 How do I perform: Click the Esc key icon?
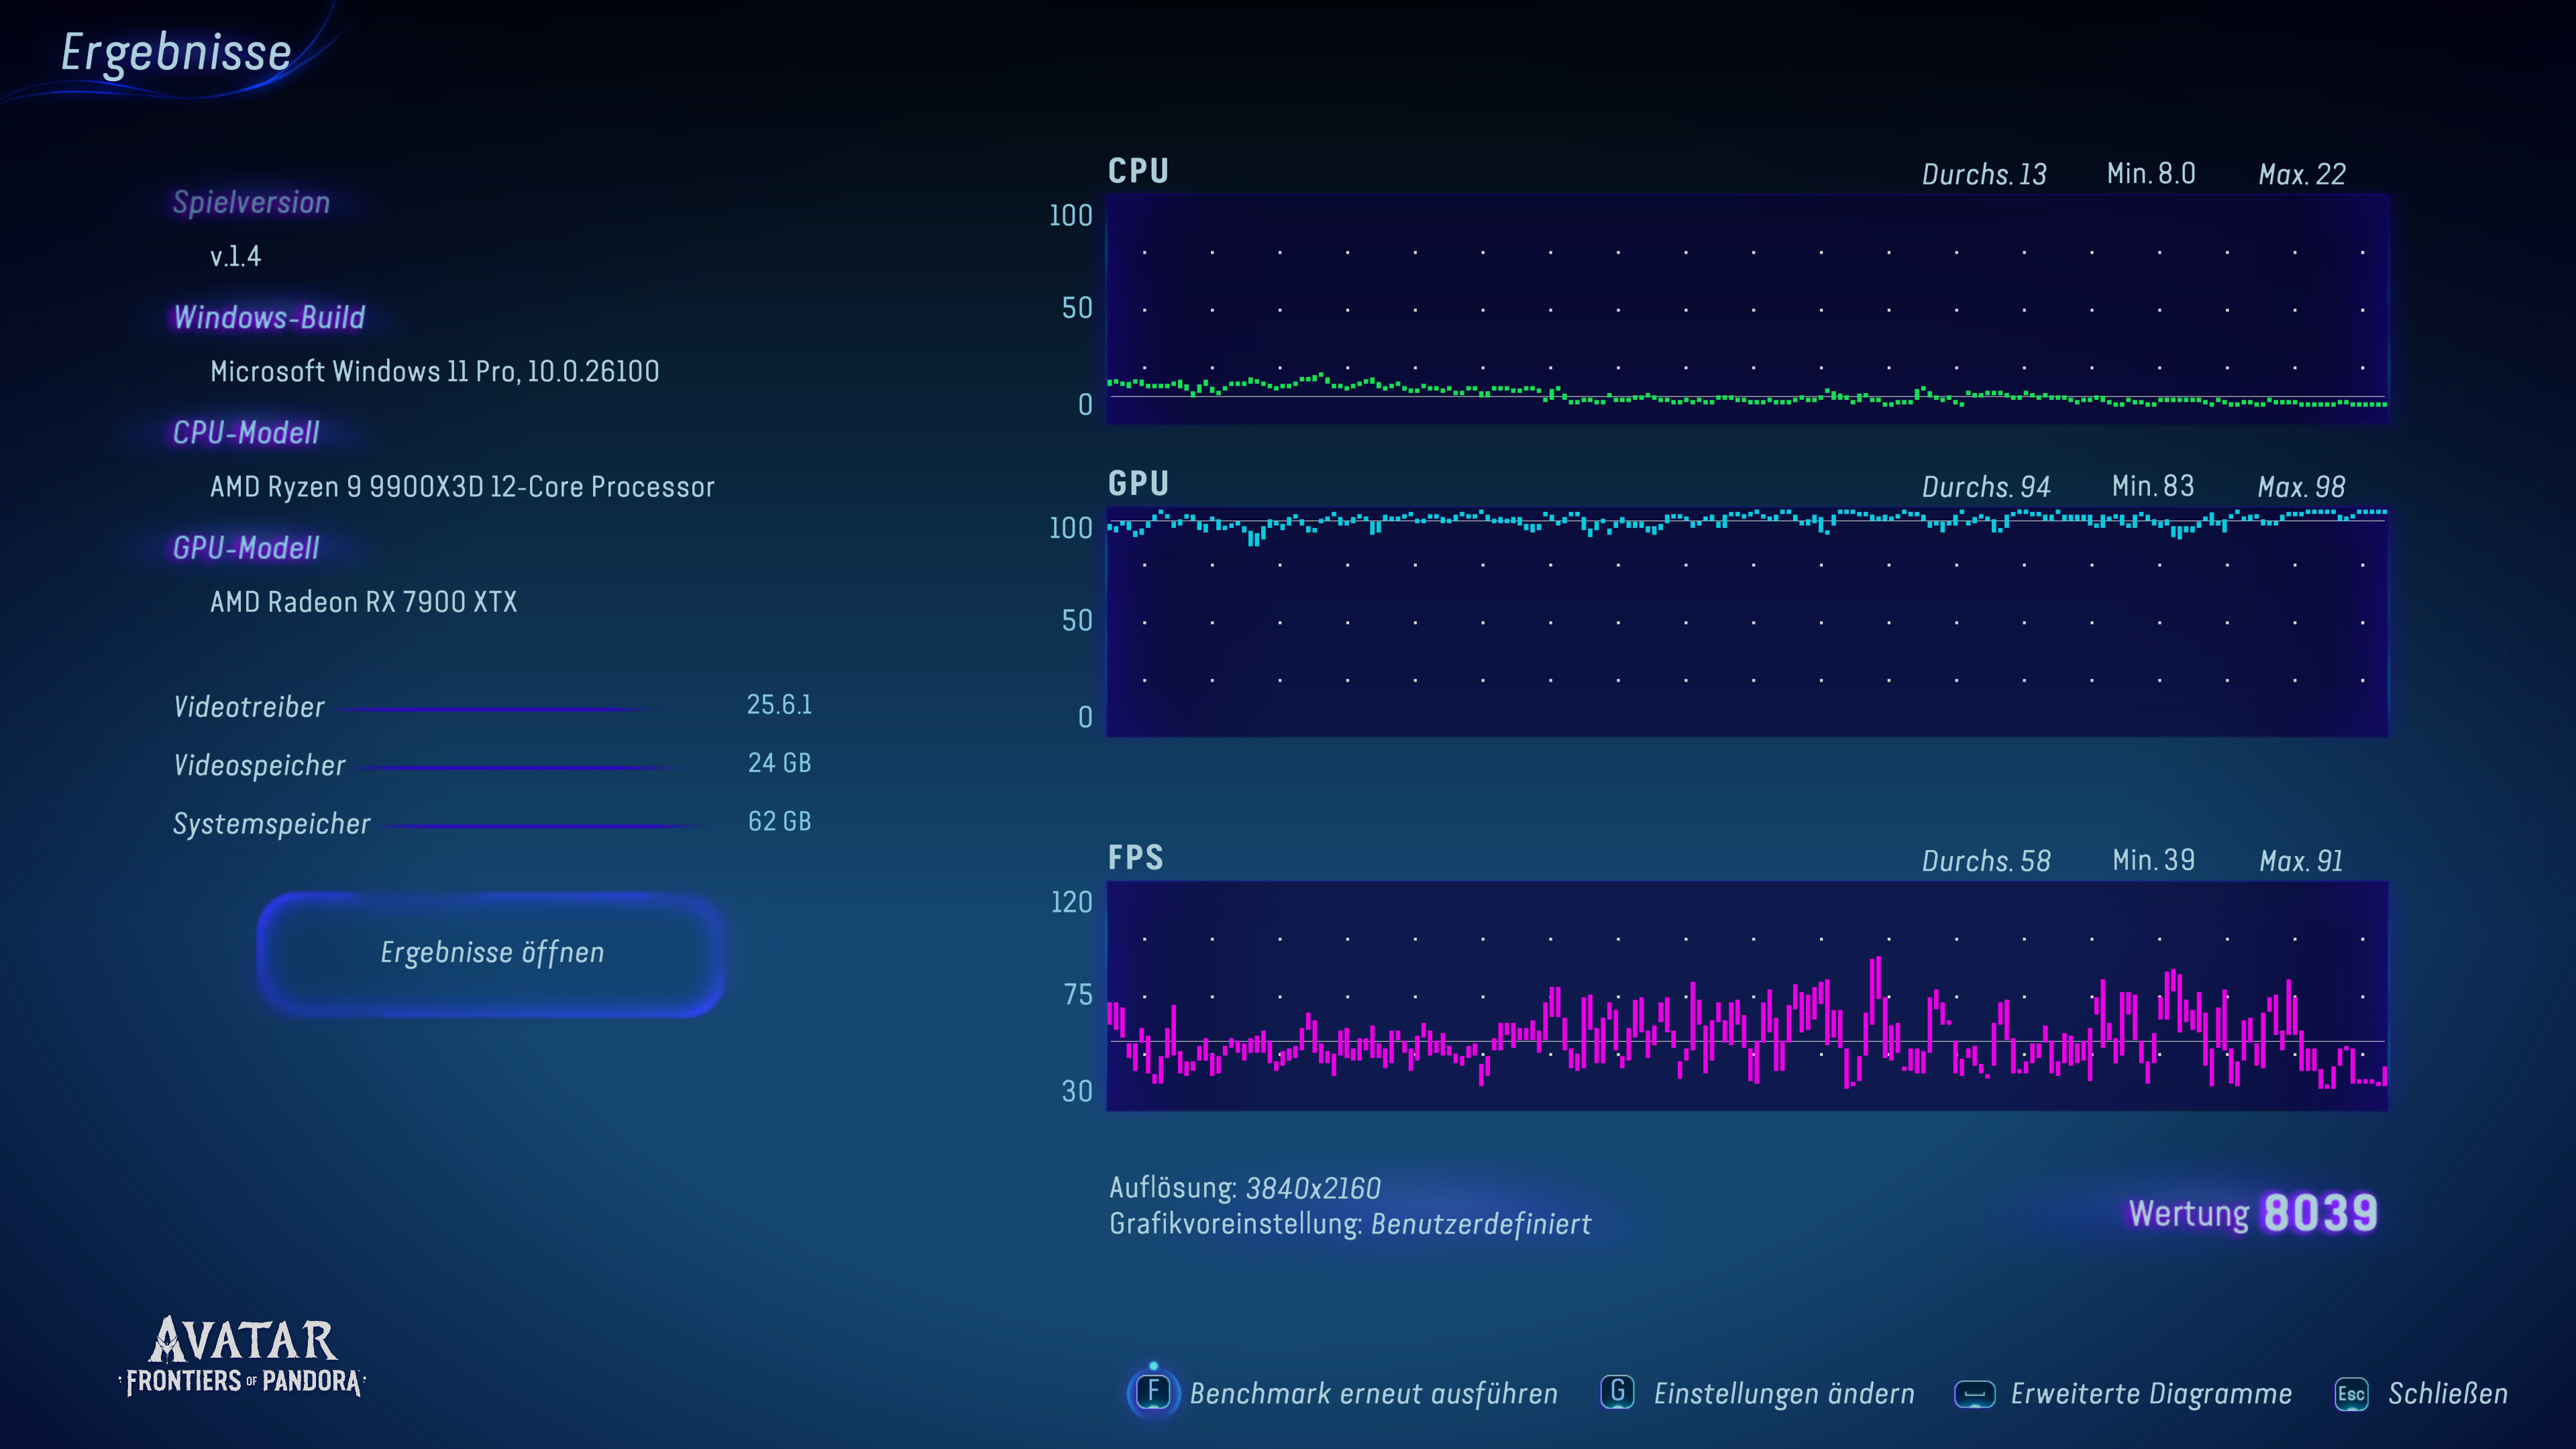coord(2351,1394)
